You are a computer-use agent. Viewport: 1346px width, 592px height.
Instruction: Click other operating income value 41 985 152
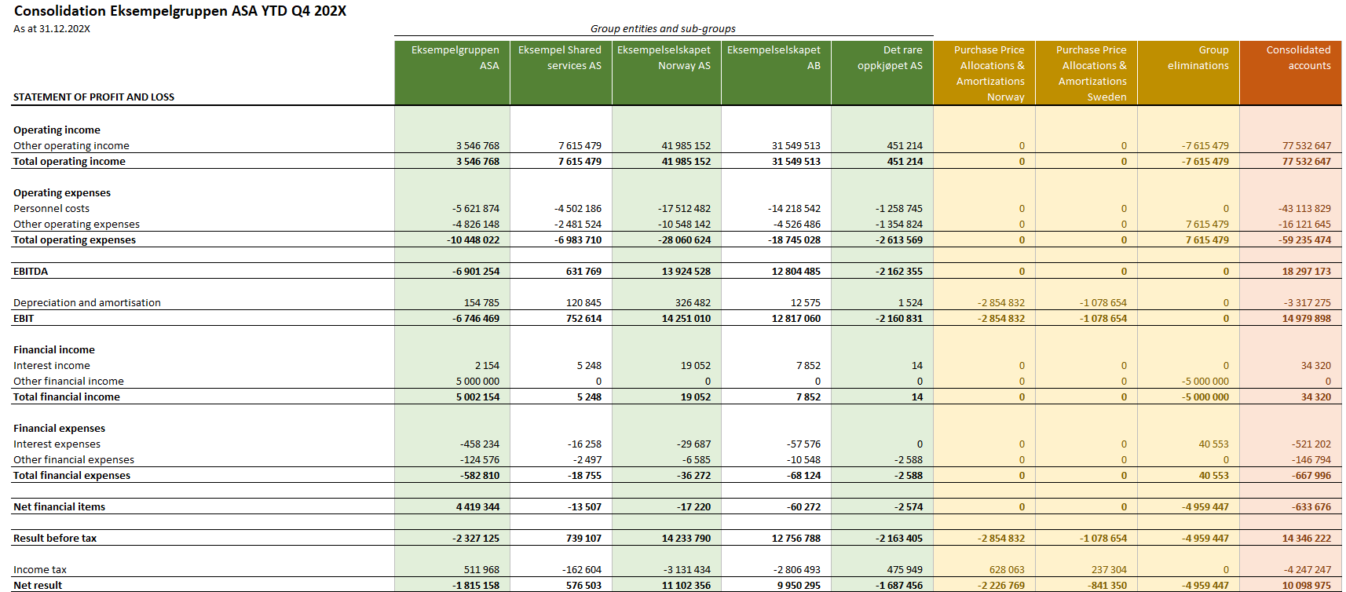[686, 146]
